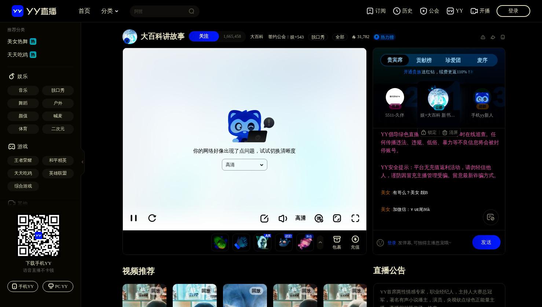Open 高清 quality selector in player bar
The image size is (542, 307).
pyautogui.click(x=300, y=218)
